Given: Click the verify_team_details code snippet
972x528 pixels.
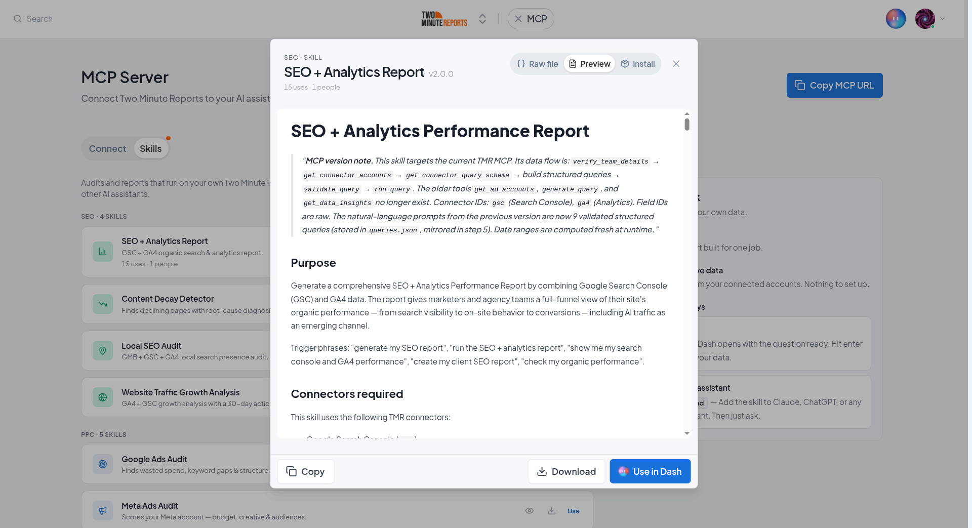Looking at the screenshot, I should point(611,161).
